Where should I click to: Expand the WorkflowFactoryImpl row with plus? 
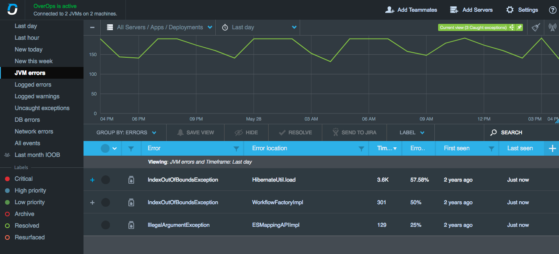92,203
